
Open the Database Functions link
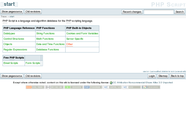coord(48,50)
